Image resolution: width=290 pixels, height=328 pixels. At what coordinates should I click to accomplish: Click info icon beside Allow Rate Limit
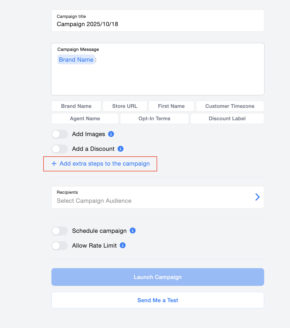tap(123, 245)
